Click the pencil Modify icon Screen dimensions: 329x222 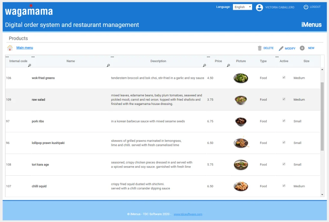point(281,48)
